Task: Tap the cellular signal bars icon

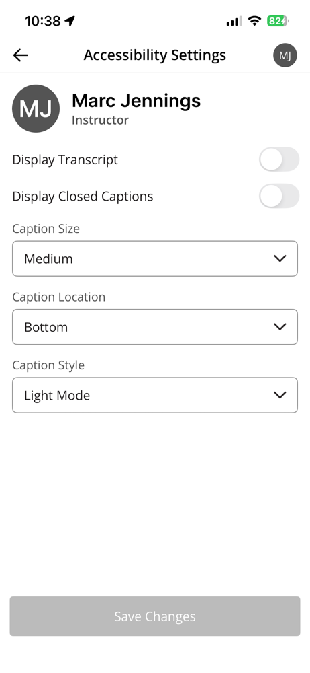Action: [x=234, y=21]
